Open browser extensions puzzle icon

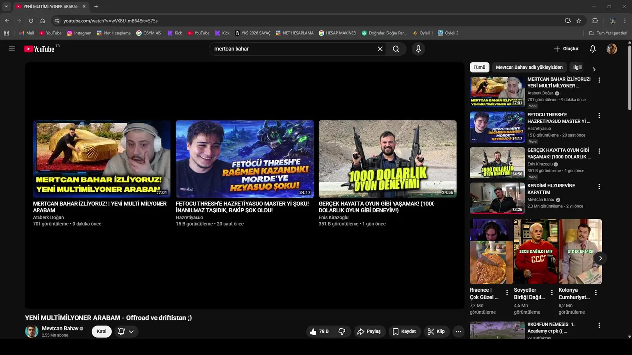(x=595, y=21)
